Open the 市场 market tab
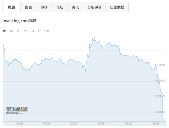 44,7
